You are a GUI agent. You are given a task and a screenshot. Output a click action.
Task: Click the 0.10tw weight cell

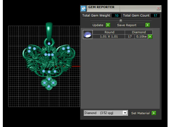point(141,37)
